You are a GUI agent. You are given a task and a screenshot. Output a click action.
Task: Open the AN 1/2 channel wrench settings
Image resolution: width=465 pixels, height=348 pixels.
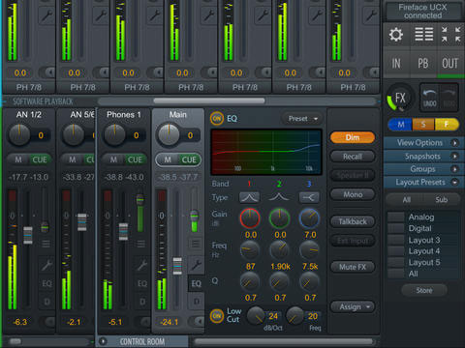46,265
